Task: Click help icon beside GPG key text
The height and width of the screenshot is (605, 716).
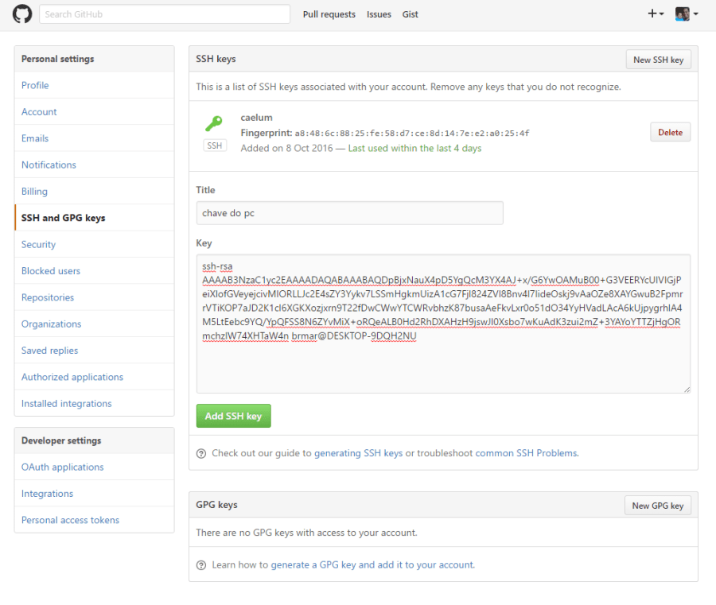Action: coord(201,564)
